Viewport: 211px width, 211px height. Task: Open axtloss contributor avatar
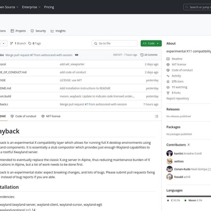point(169,161)
